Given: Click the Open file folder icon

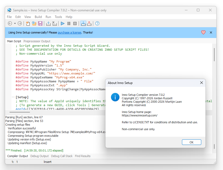Looking at the screenshot, I should click(34, 23).
